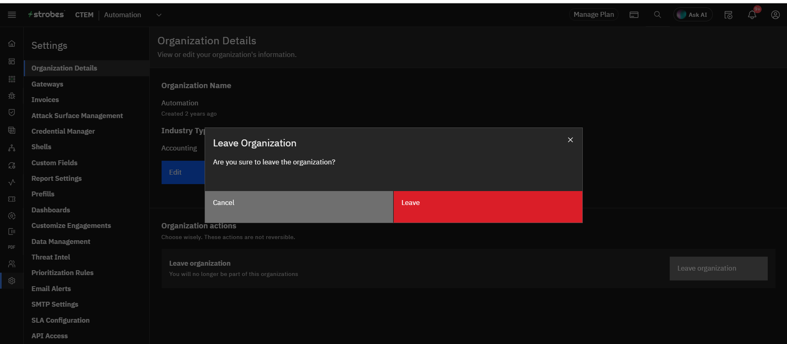Click the search magnifier icon
Image resolution: width=787 pixels, height=344 pixels.
click(x=657, y=15)
